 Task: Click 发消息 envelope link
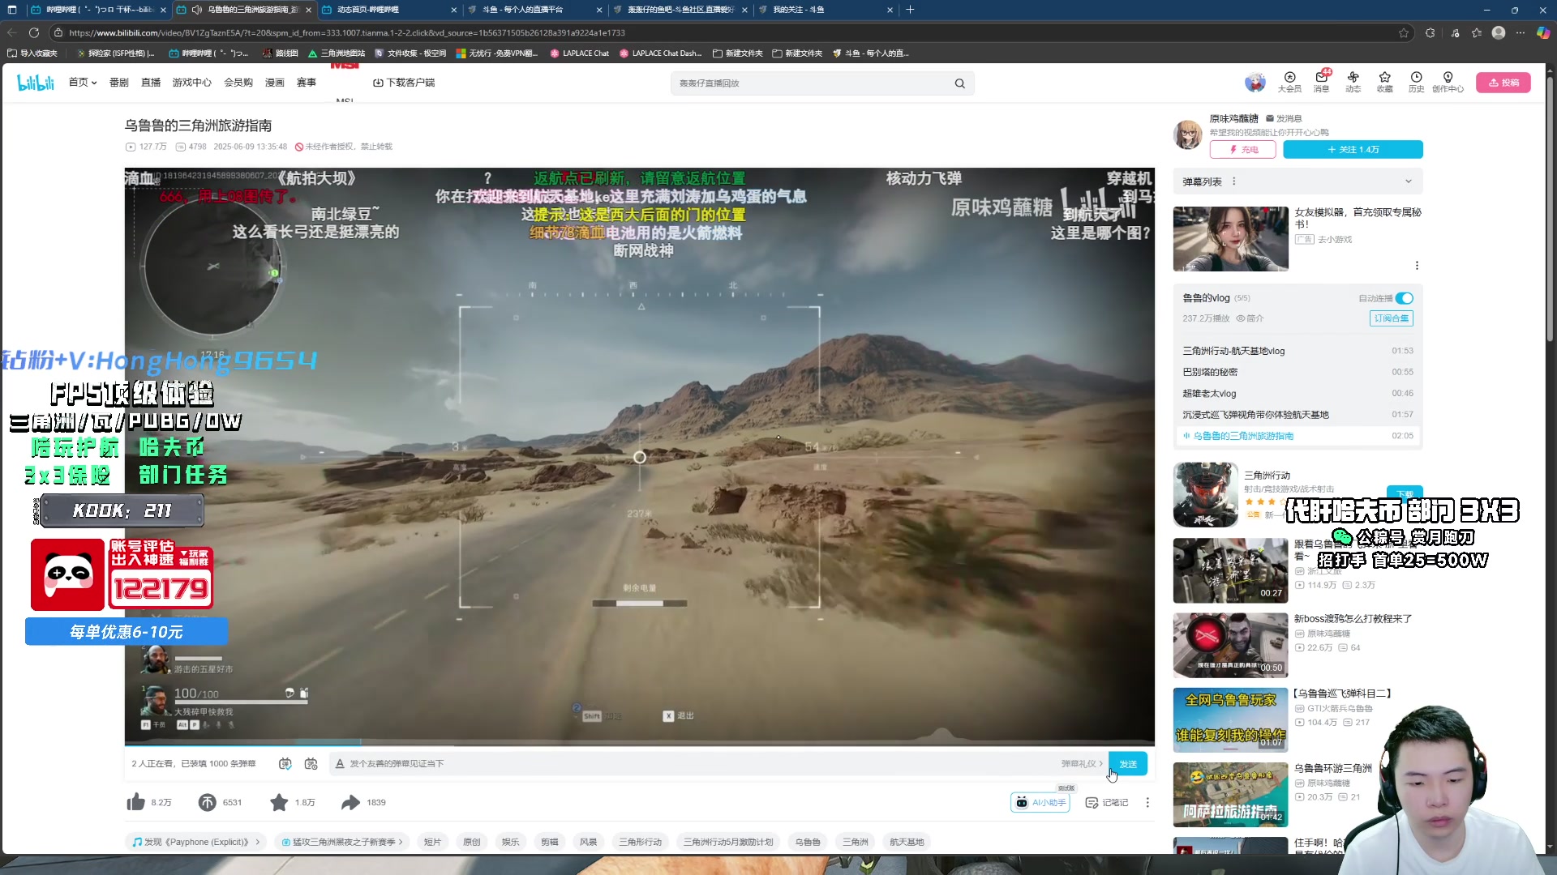[1284, 118]
